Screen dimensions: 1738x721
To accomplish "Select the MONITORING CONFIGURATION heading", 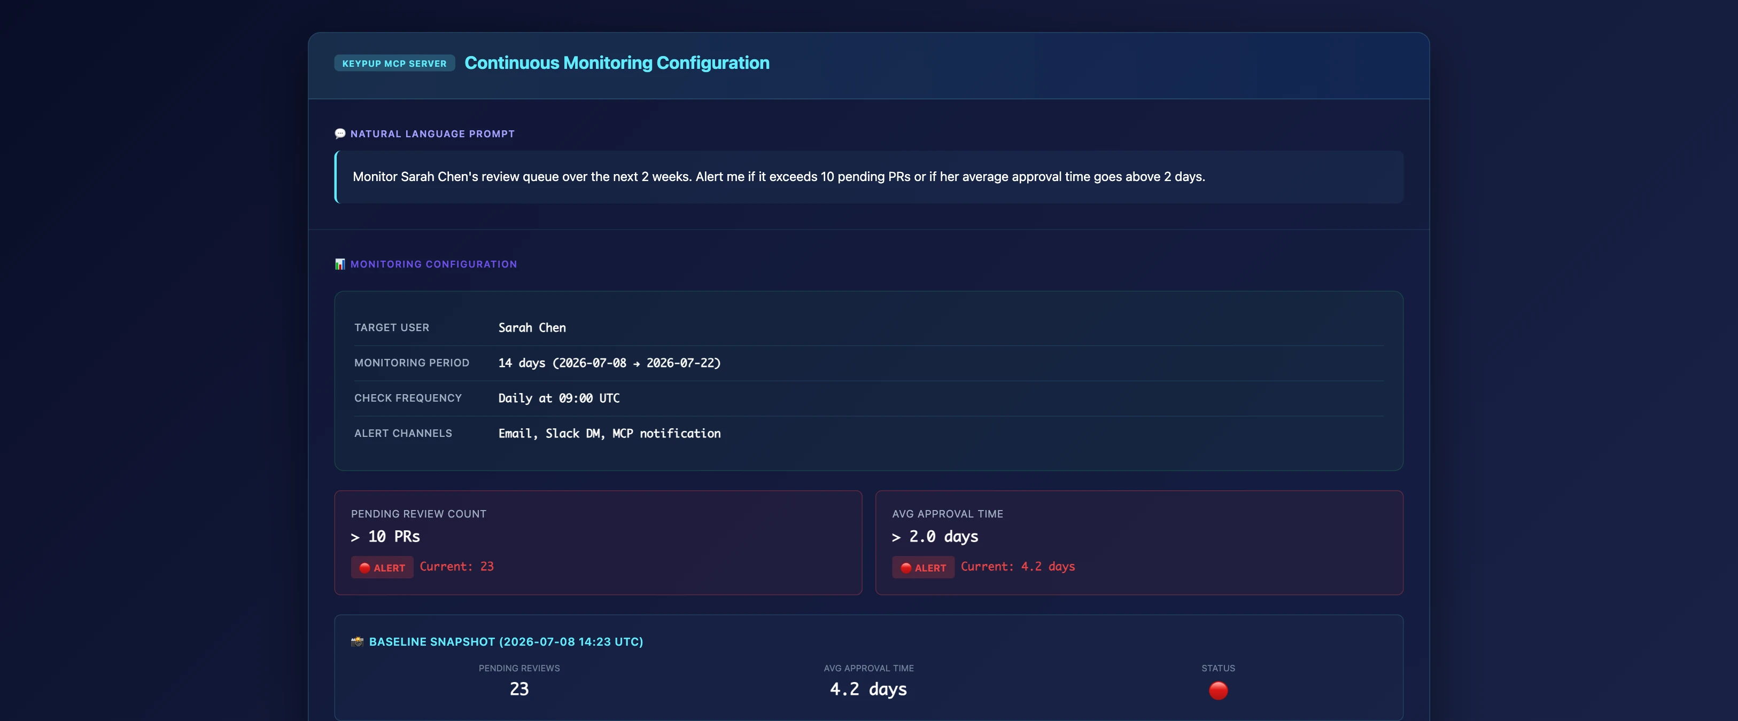I will click(x=434, y=264).
